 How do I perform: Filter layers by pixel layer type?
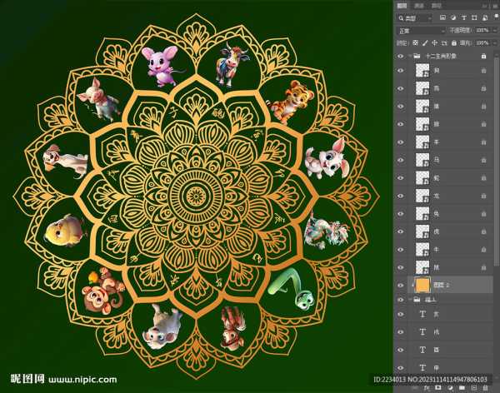click(442, 17)
